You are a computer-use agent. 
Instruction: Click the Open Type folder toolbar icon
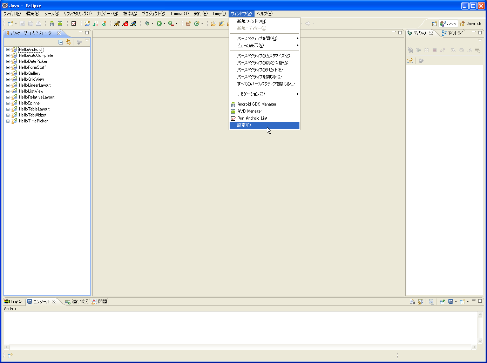point(214,23)
